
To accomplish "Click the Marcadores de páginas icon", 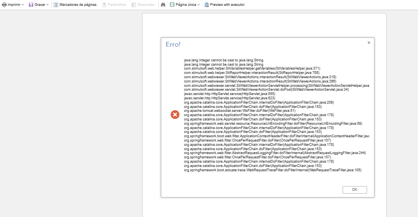I will 56,5.
